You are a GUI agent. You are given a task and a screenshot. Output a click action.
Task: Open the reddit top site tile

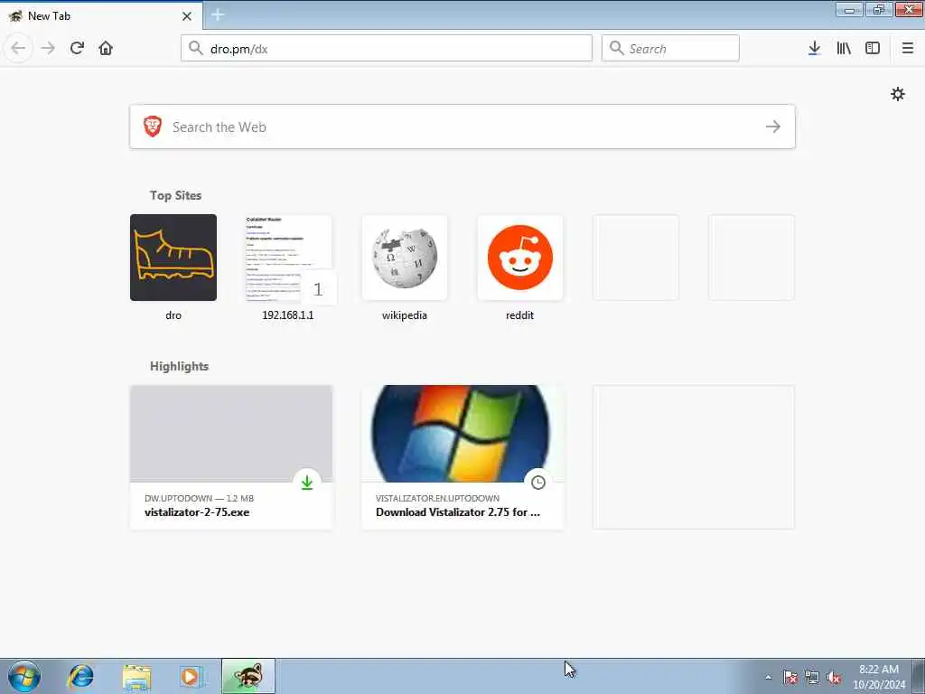[x=519, y=258]
